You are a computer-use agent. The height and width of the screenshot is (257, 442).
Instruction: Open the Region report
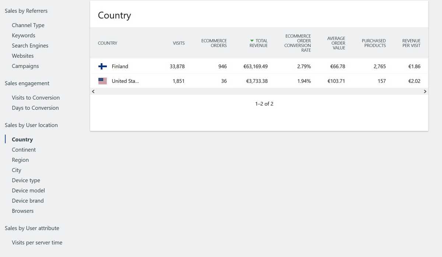point(20,160)
